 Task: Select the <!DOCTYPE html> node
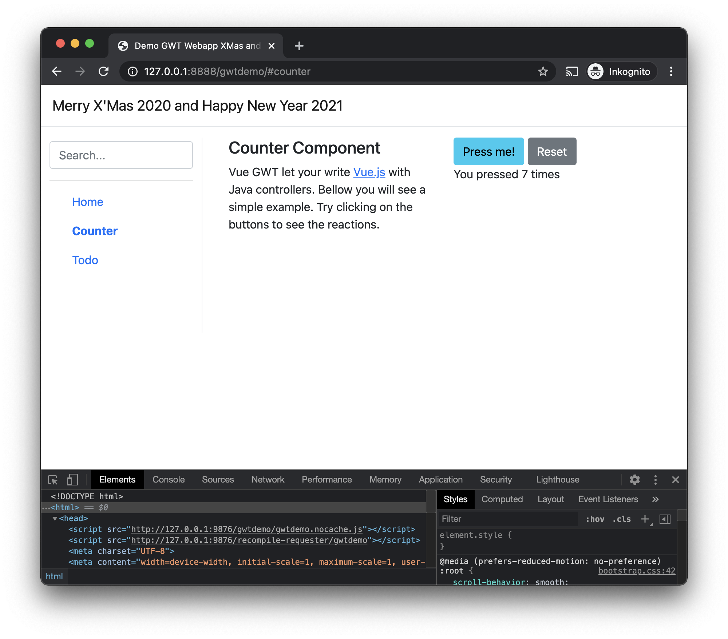tap(87, 496)
